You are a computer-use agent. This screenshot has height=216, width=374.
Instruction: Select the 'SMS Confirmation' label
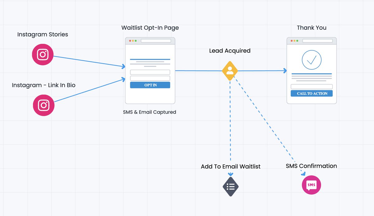click(x=311, y=166)
